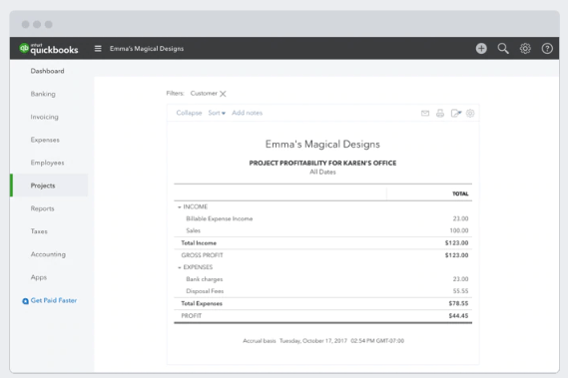Open the Billable Expense Income row
The image size is (568, 378).
322,218
